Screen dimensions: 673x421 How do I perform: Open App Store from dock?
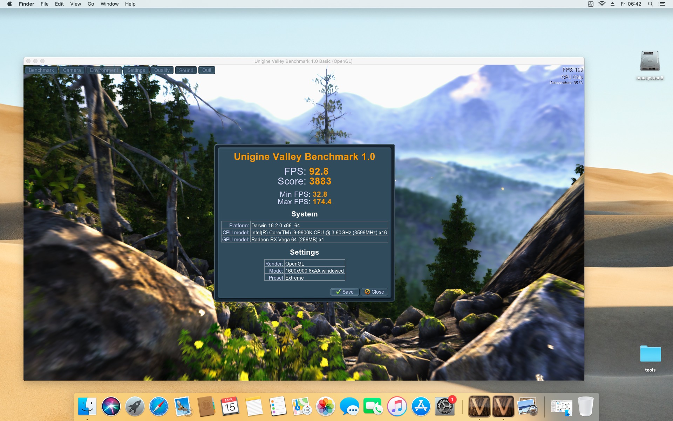pyautogui.click(x=421, y=407)
